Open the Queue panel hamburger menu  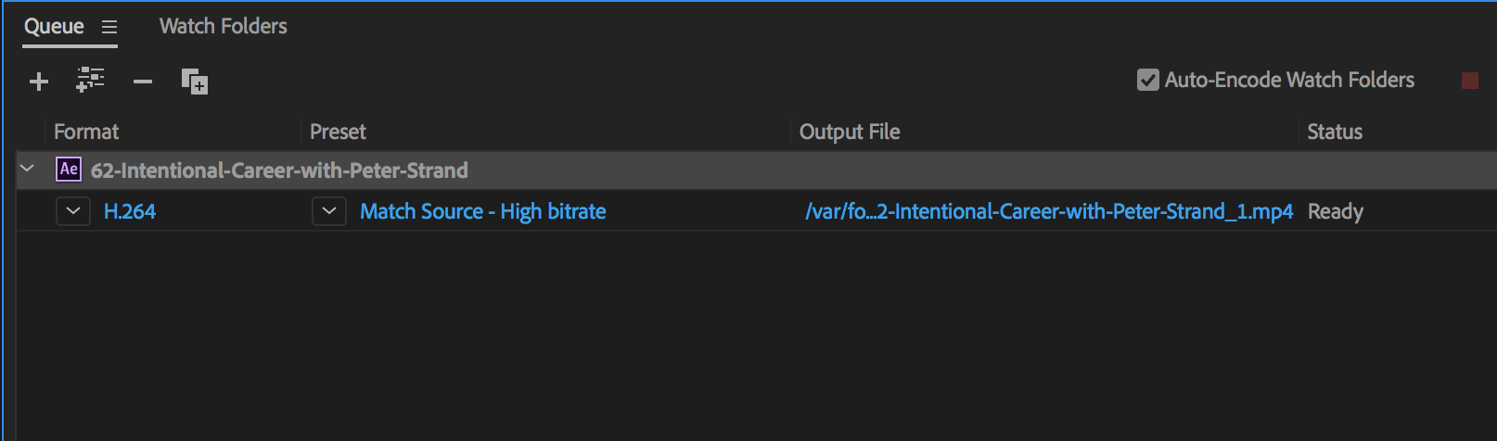click(x=109, y=27)
